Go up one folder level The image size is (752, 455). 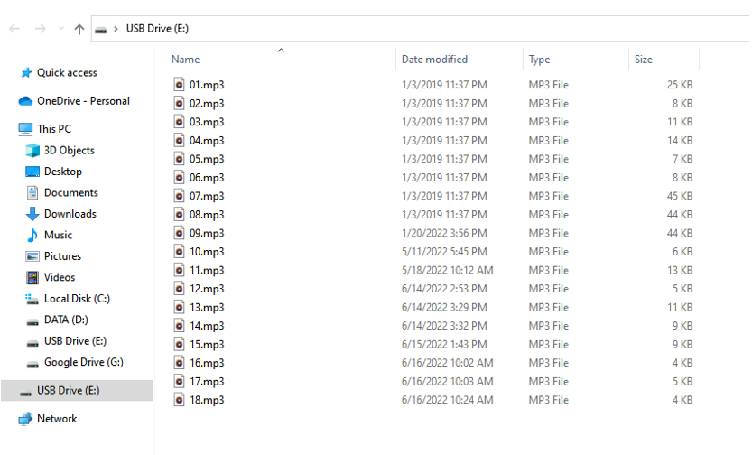79,29
